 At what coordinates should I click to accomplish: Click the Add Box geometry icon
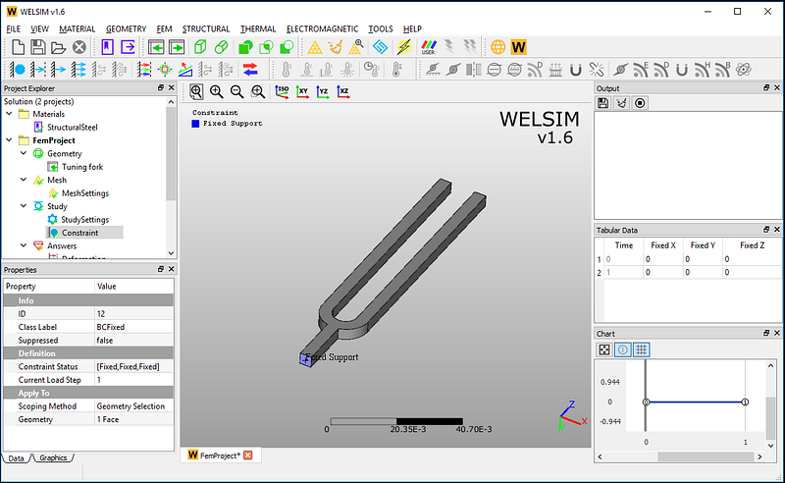coord(200,47)
